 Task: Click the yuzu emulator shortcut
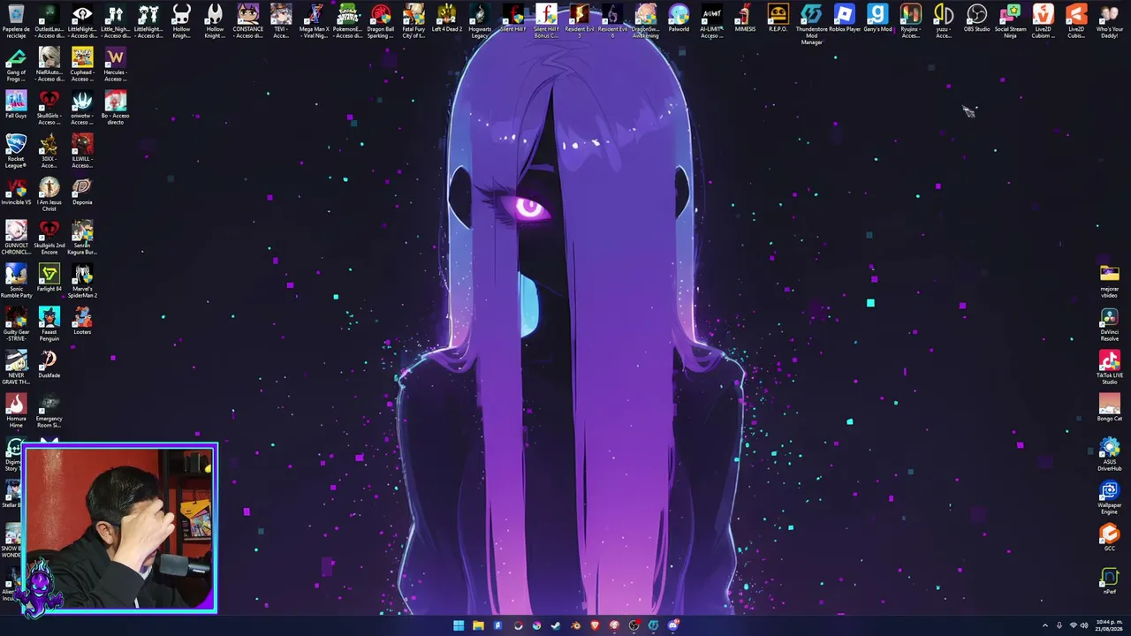pos(944,20)
